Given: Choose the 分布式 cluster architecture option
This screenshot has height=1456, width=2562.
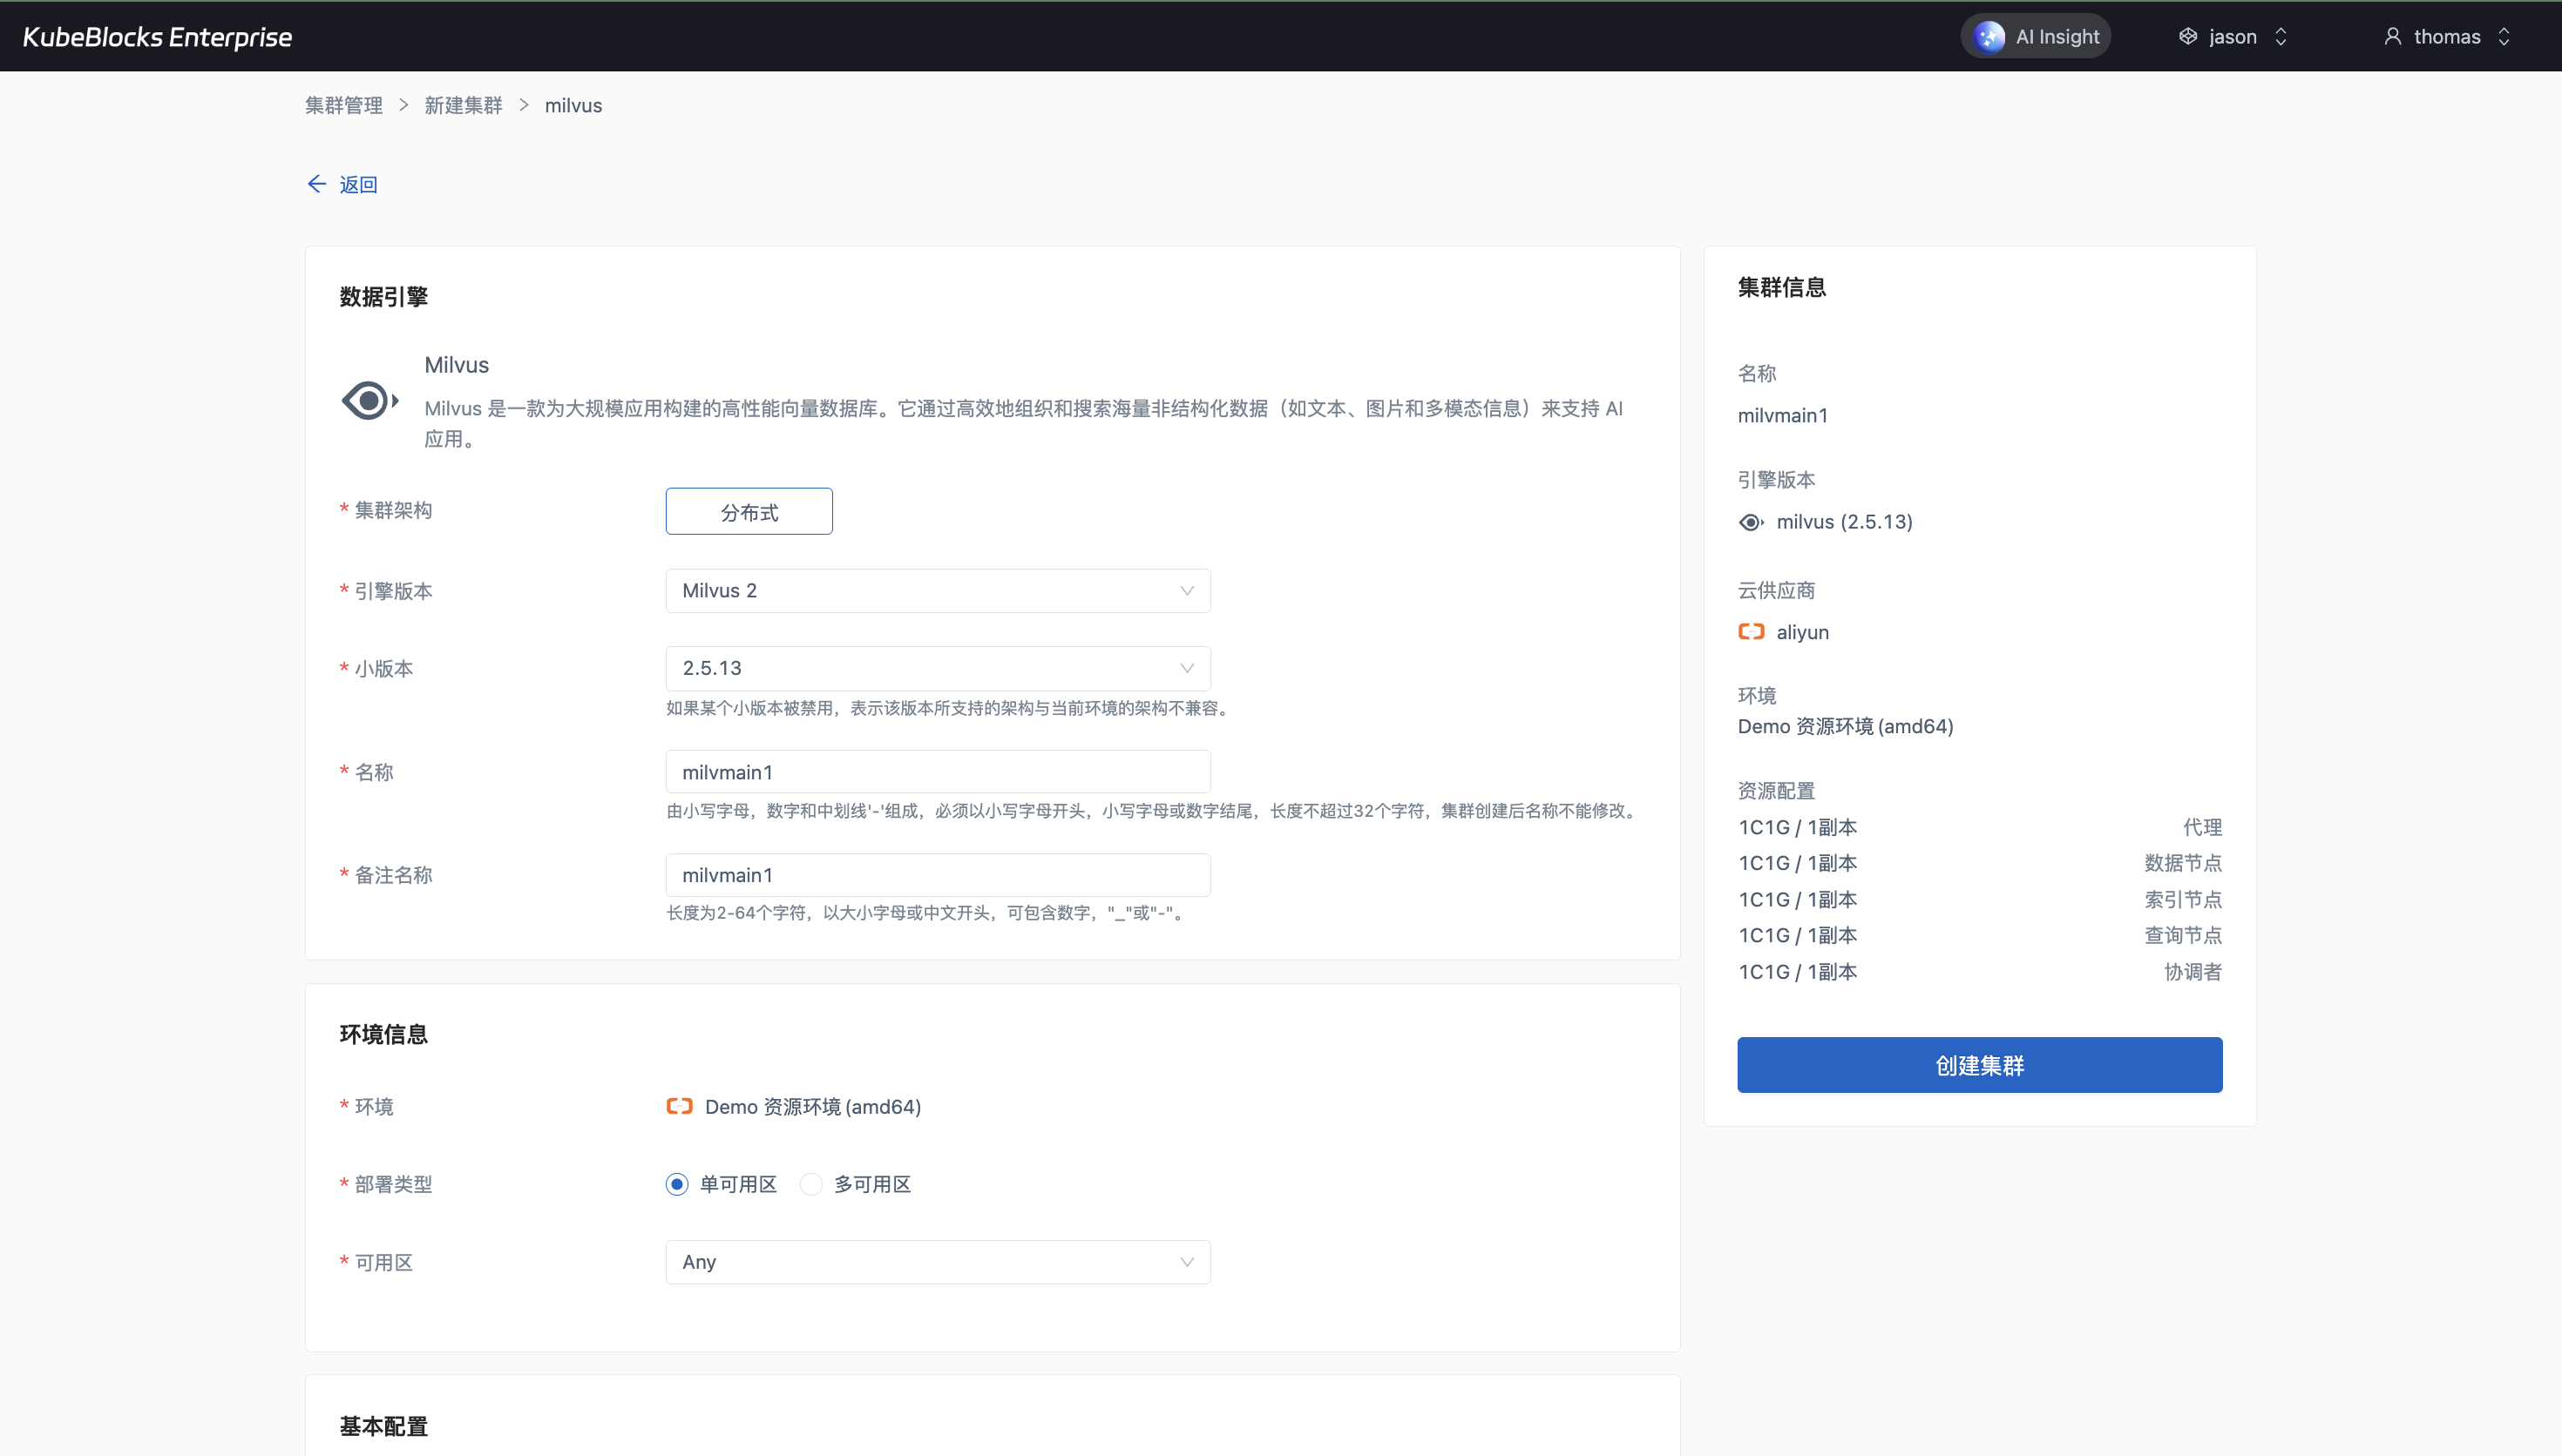Looking at the screenshot, I should pyautogui.click(x=749, y=512).
